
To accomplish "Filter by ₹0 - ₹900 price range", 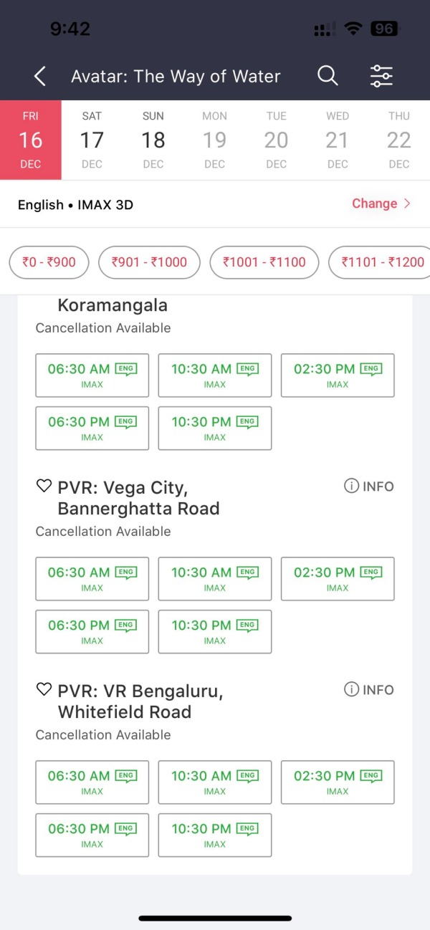I will [x=48, y=262].
